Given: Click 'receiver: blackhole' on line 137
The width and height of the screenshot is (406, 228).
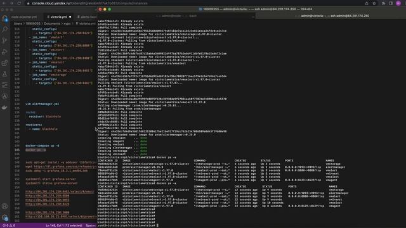Looking at the screenshot, I should (x=45, y=117).
